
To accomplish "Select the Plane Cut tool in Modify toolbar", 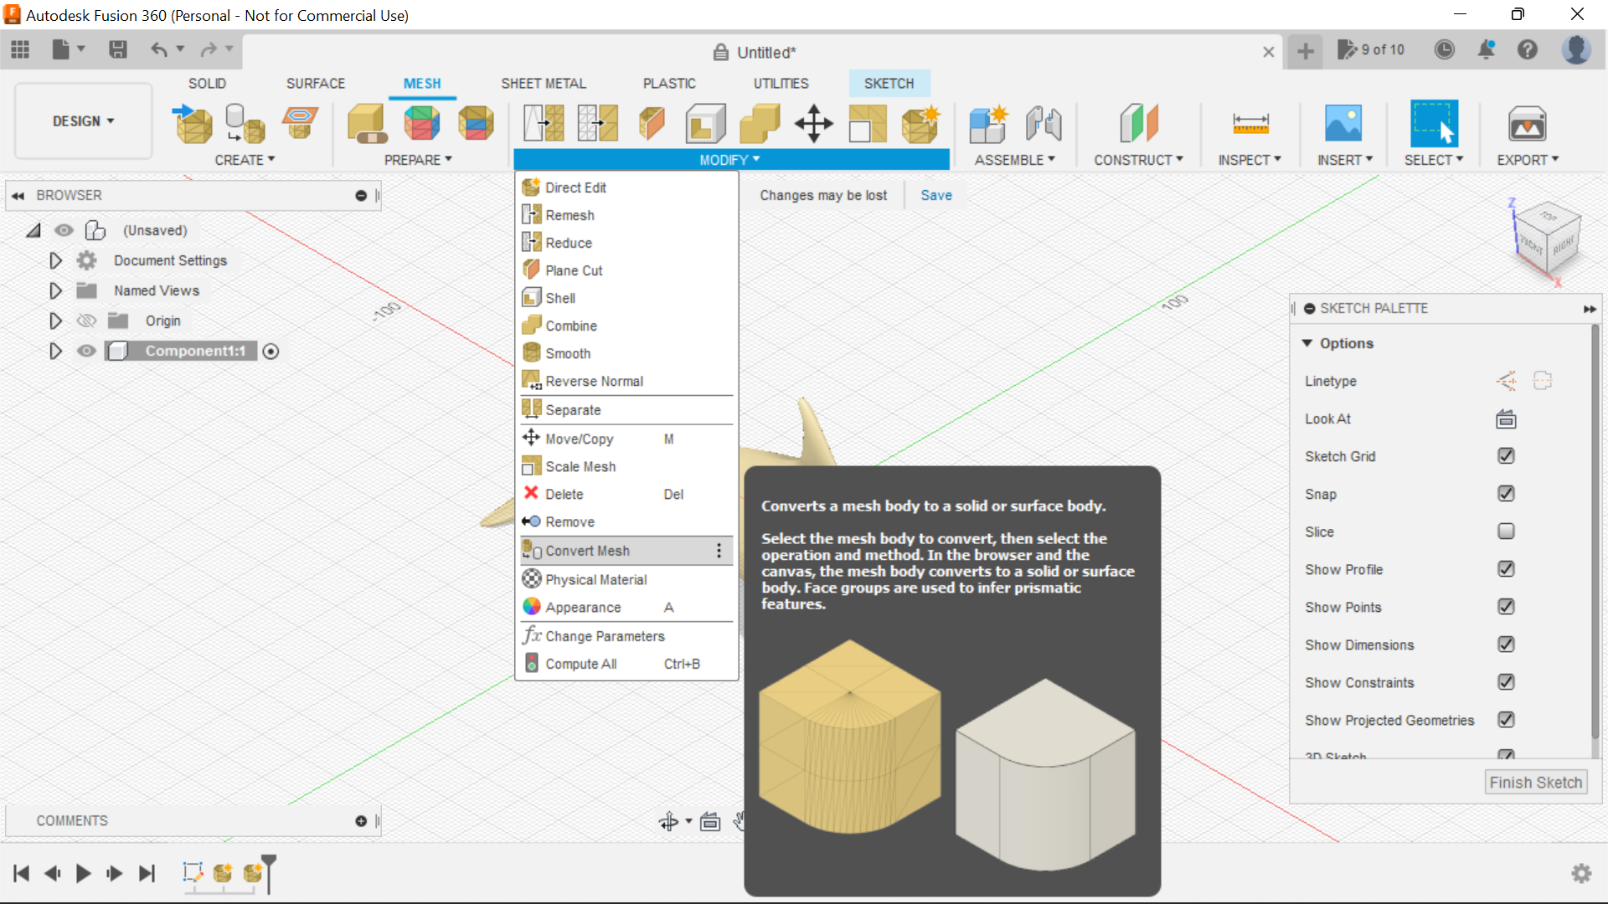I will click(573, 270).
